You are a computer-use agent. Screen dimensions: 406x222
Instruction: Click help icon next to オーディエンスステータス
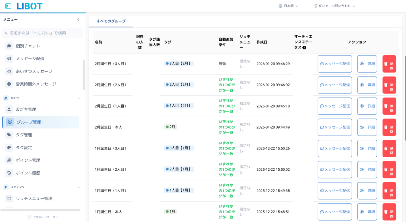pyautogui.click(x=304, y=48)
